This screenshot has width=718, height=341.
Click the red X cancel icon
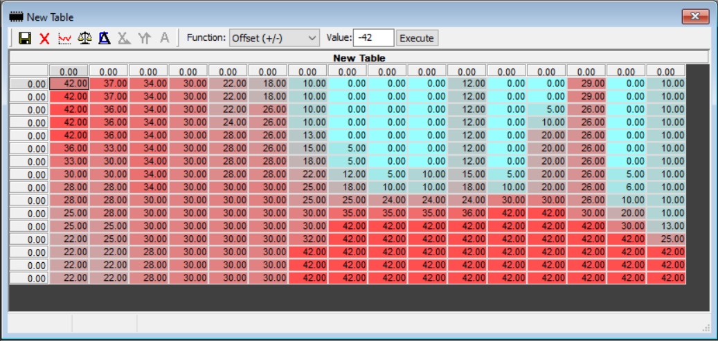pos(44,38)
